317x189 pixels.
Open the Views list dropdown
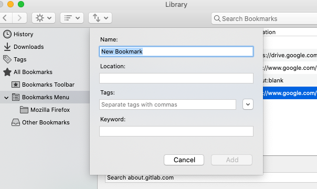coord(72,18)
